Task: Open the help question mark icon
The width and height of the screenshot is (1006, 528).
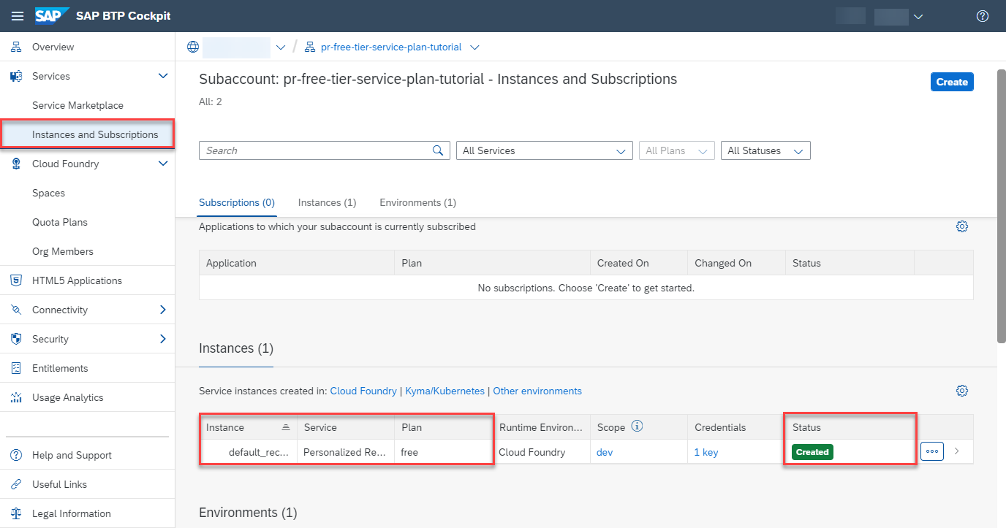Action: (983, 16)
